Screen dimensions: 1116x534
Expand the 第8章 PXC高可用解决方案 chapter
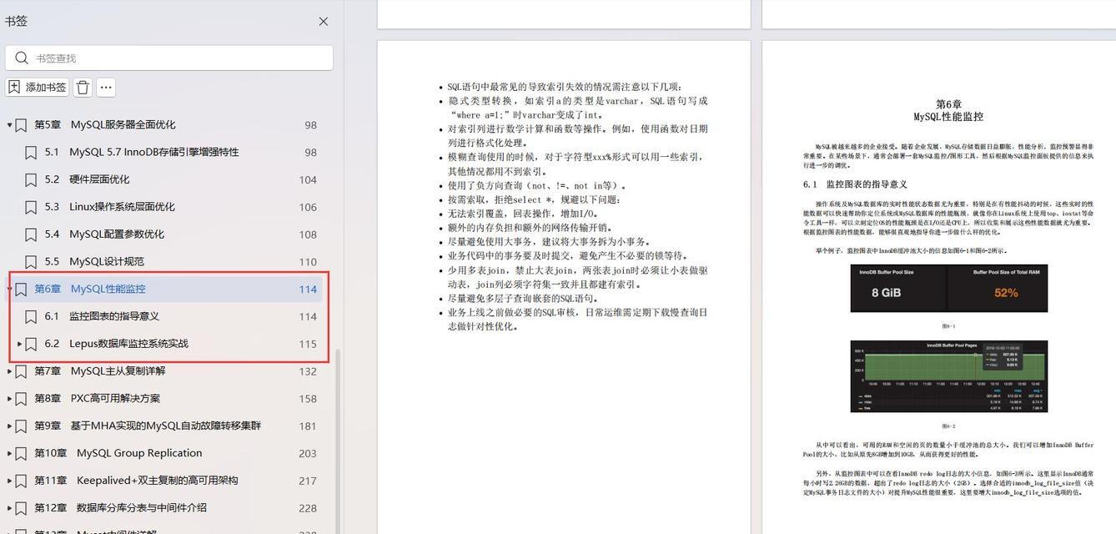click(9, 399)
